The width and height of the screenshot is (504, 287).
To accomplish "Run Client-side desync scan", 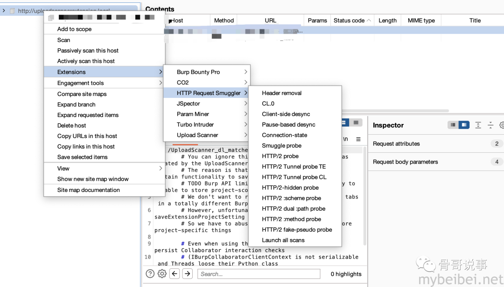I will (x=295, y=114).
